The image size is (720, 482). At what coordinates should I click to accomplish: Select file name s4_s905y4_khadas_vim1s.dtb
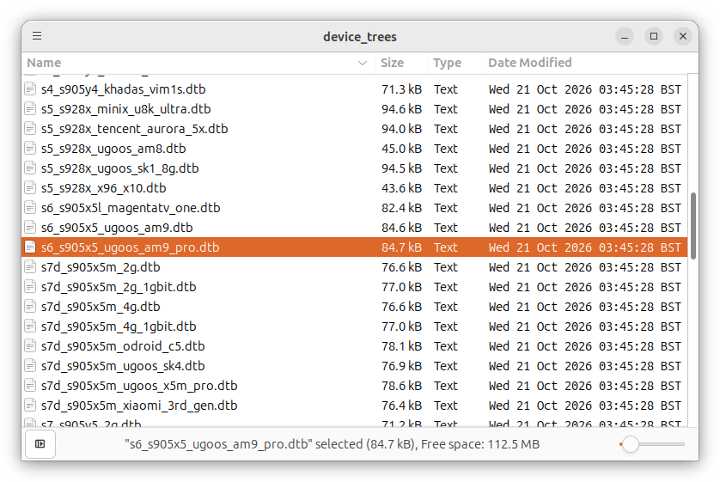tap(124, 89)
